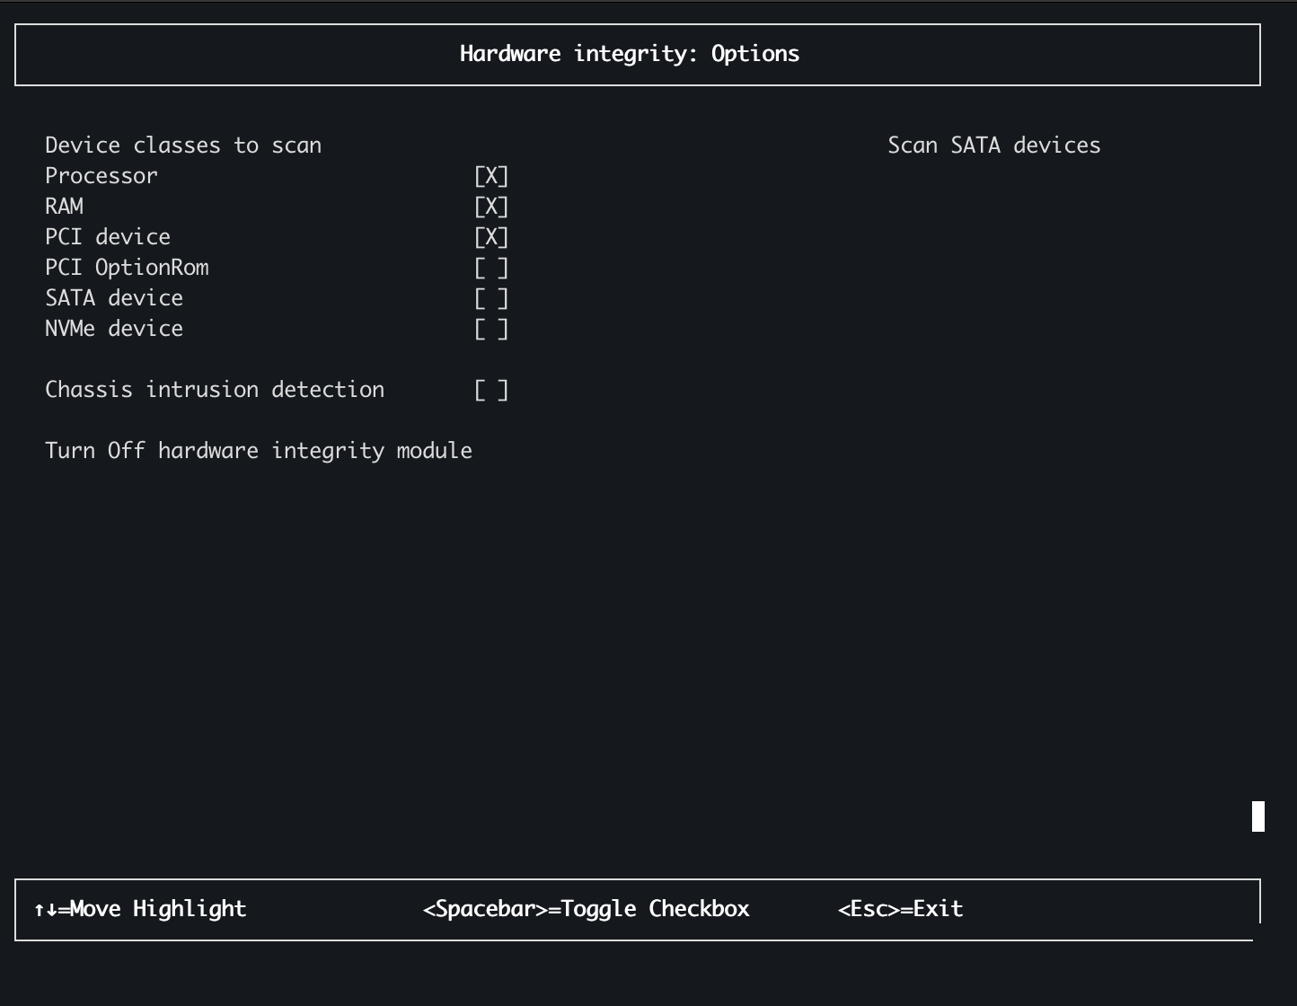Click the Processor row label
The image size is (1297, 1006).
[x=101, y=176]
